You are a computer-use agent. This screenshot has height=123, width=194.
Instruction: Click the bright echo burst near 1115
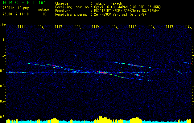(x=102, y=72)
